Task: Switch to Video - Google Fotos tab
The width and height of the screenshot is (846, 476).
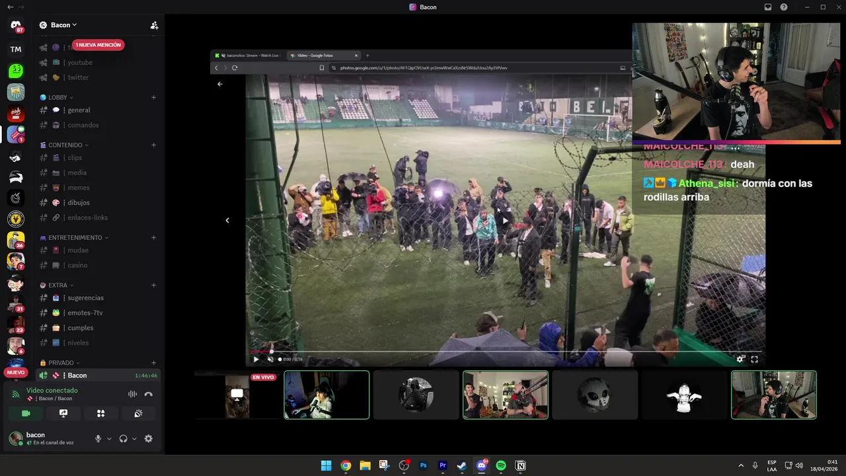Action: (x=324, y=56)
